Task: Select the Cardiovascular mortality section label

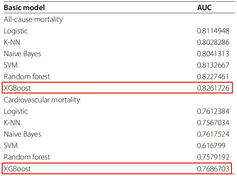Action: click(x=42, y=100)
